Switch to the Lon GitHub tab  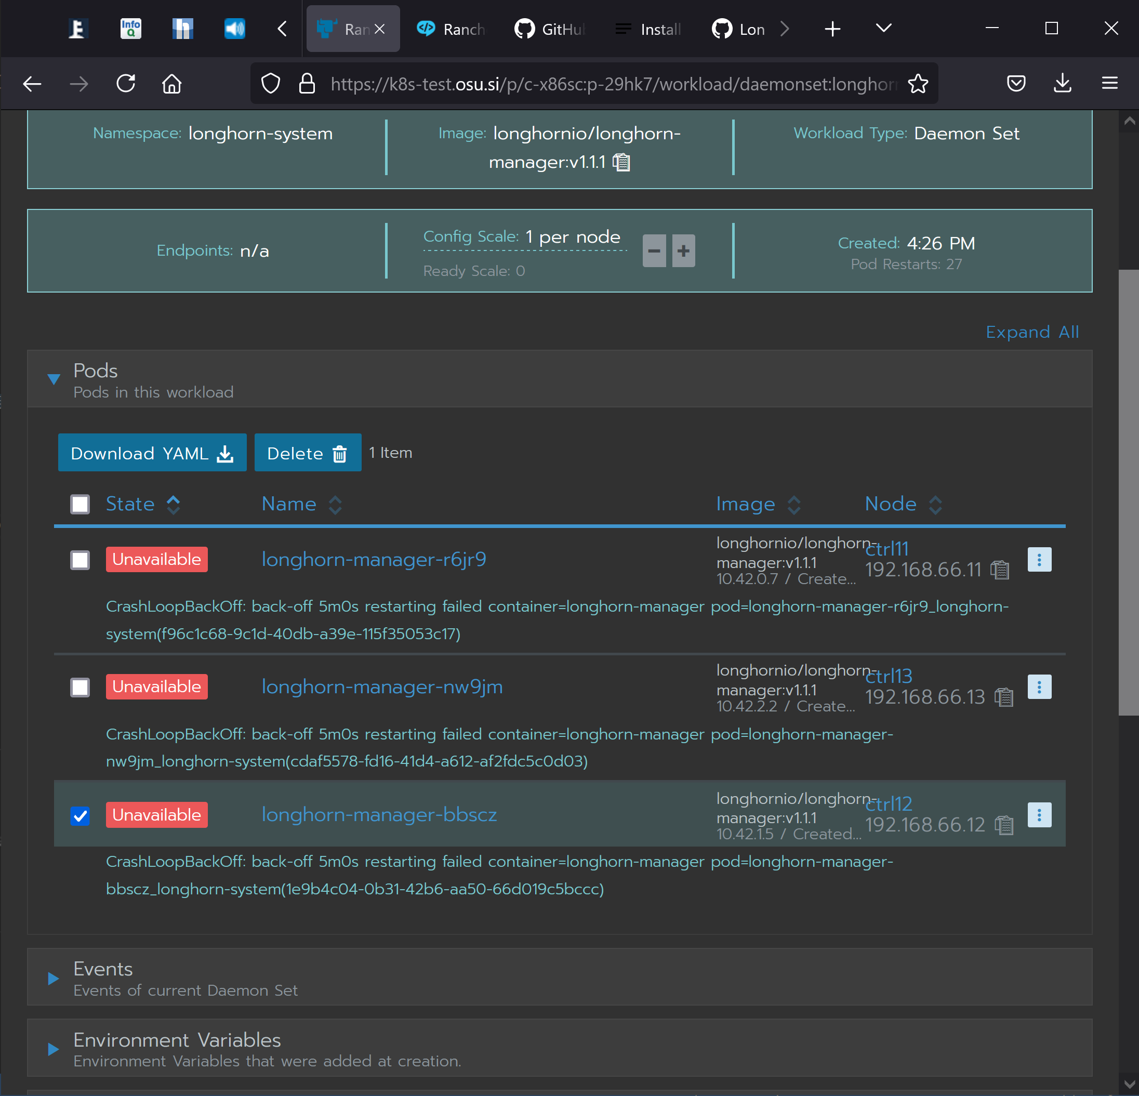(x=738, y=29)
